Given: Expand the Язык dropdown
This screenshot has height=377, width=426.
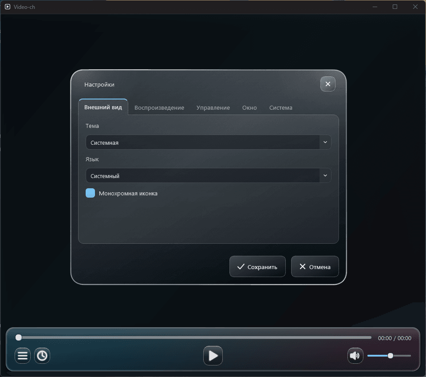Looking at the screenshot, I should coord(209,175).
